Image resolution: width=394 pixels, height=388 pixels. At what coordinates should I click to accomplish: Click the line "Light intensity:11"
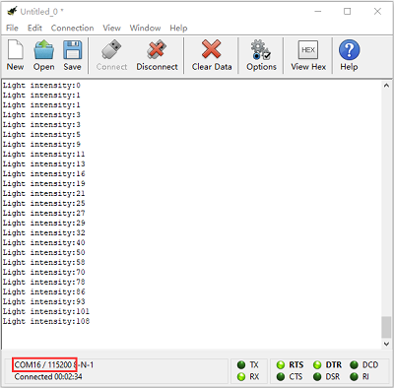pyautogui.click(x=44, y=155)
